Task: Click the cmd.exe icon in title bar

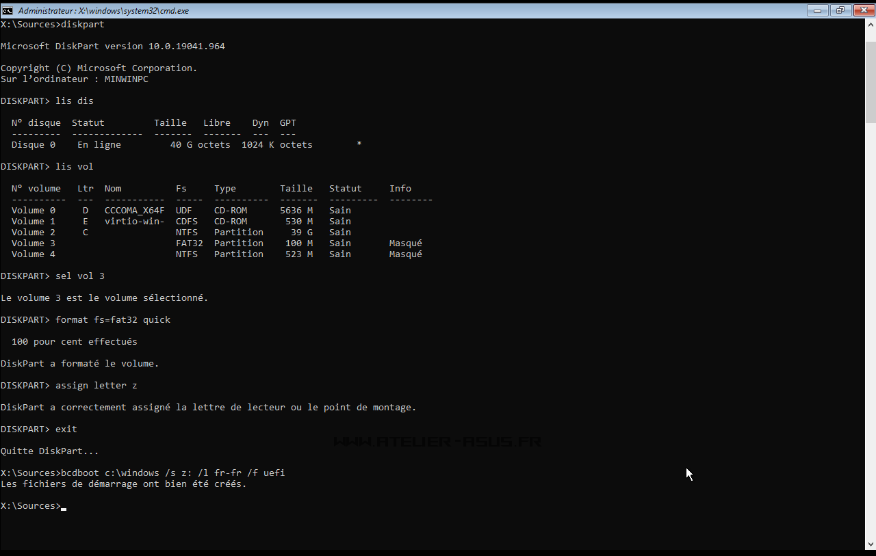Action: [8, 10]
